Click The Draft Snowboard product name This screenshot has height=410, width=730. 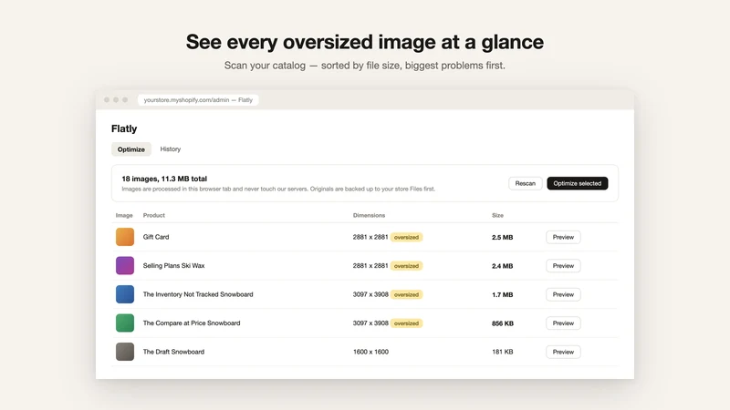173,352
